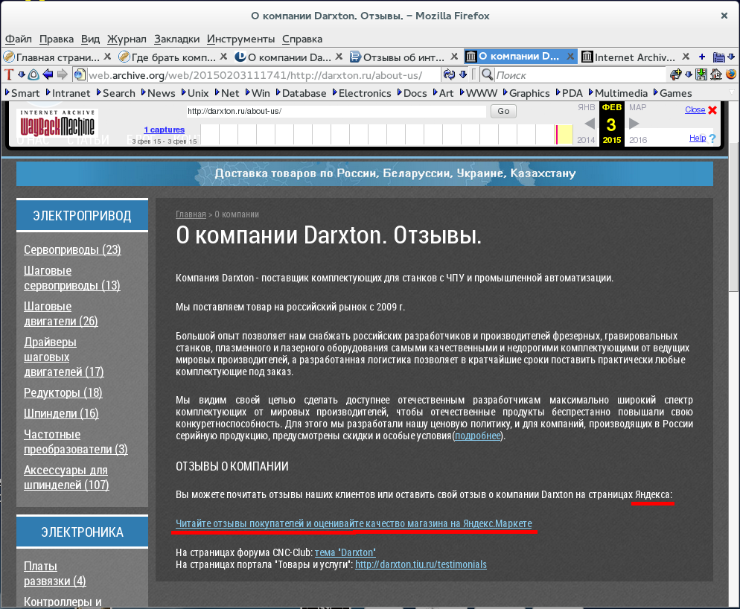Expand the Intranet bookmarks folder
The height and width of the screenshot is (609, 740).
[68, 93]
